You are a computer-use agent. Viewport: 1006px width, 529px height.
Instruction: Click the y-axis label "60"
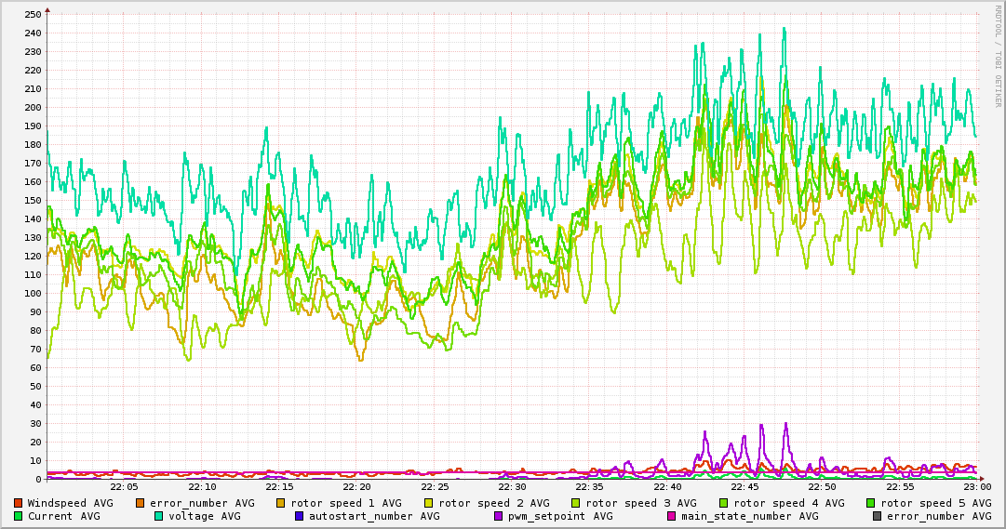(35, 367)
